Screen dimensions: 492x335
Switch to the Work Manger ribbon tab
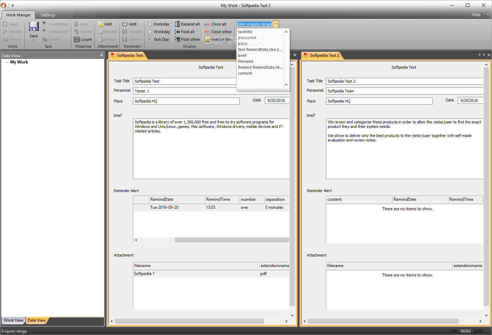18,15
